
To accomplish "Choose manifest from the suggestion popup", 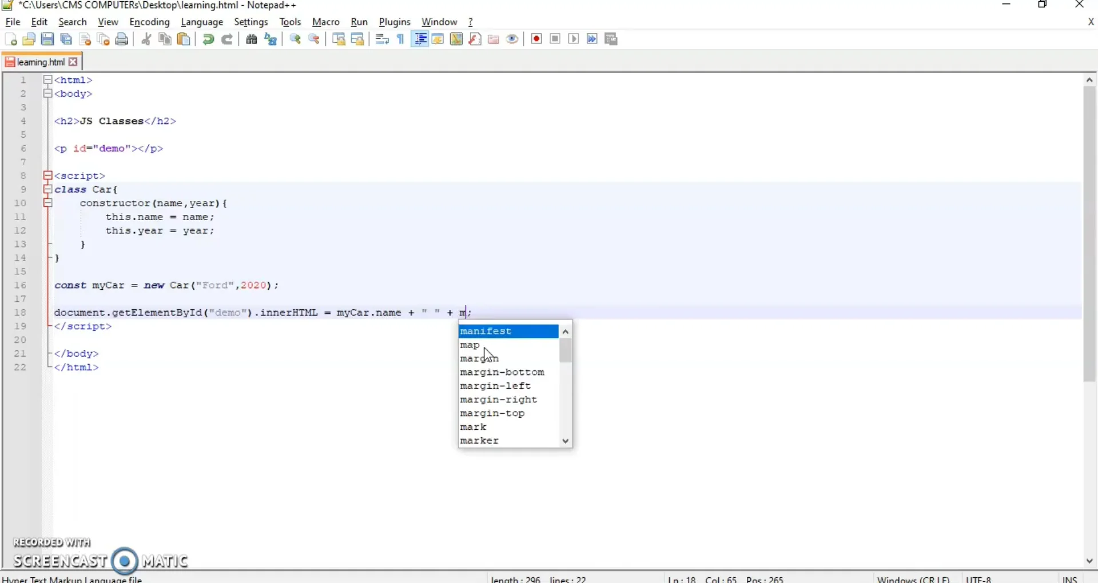I will (x=486, y=331).
